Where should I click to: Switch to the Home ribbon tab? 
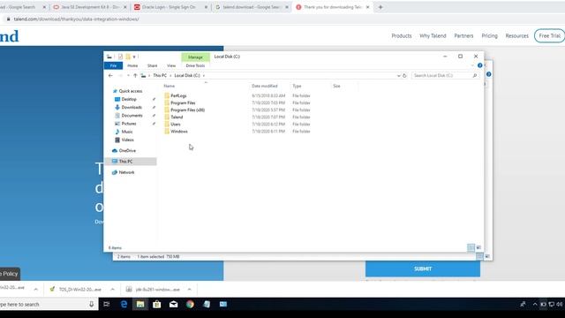(x=132, y=65)
